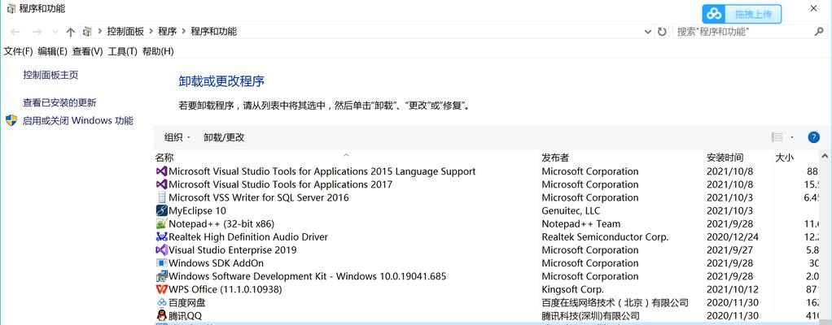Image resolution: width=832 pixels, height=325 pixels.
Task: Click 程序 in the breadcrumb path
Action: pyautogui.click(x=167, y=32)
